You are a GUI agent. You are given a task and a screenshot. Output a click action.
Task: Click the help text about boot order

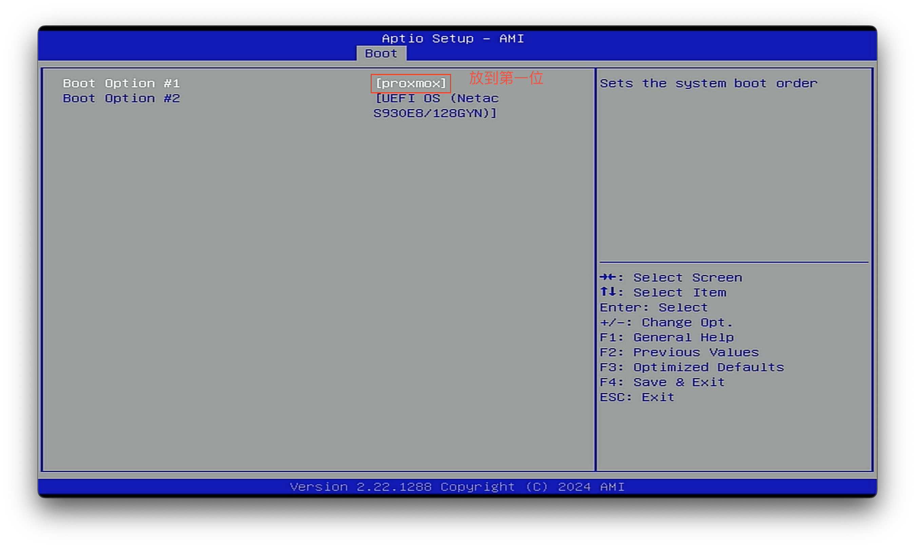[708, 83]
